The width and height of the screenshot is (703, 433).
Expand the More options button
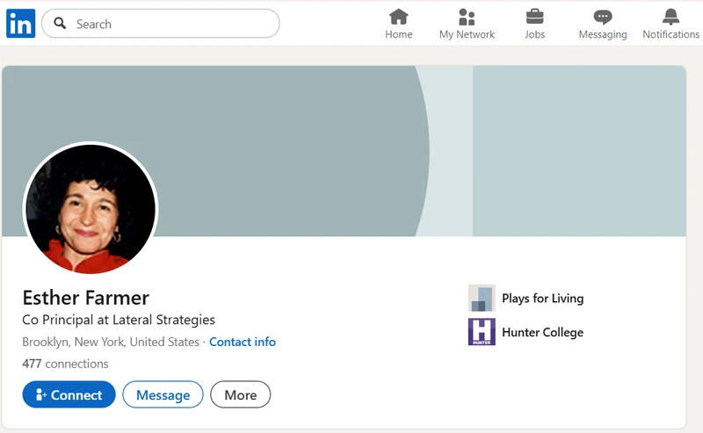[240, 395]
